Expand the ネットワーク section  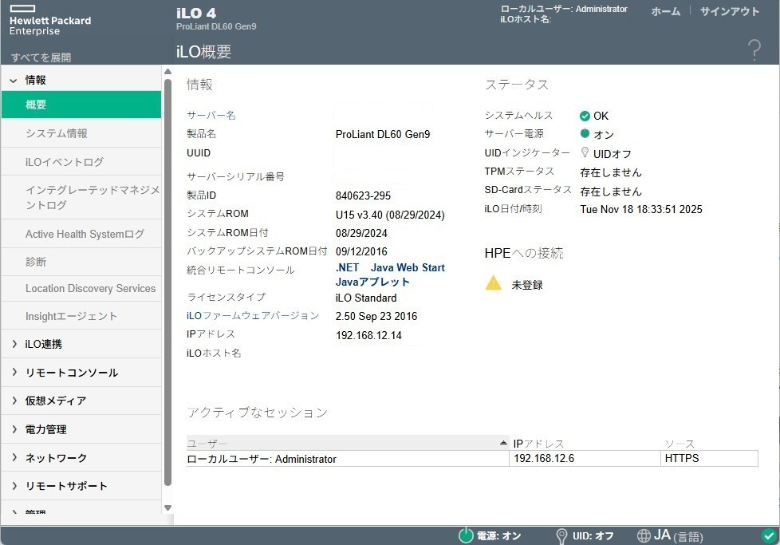[14, 458]
